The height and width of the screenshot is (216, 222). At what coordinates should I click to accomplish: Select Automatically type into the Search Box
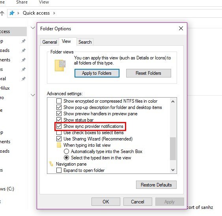pos(66,151)
